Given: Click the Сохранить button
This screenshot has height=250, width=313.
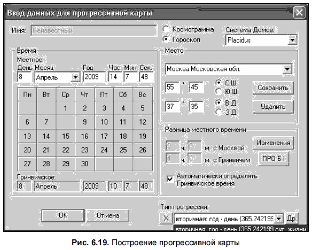Looking at the screenshot, I should pos(273,87).
